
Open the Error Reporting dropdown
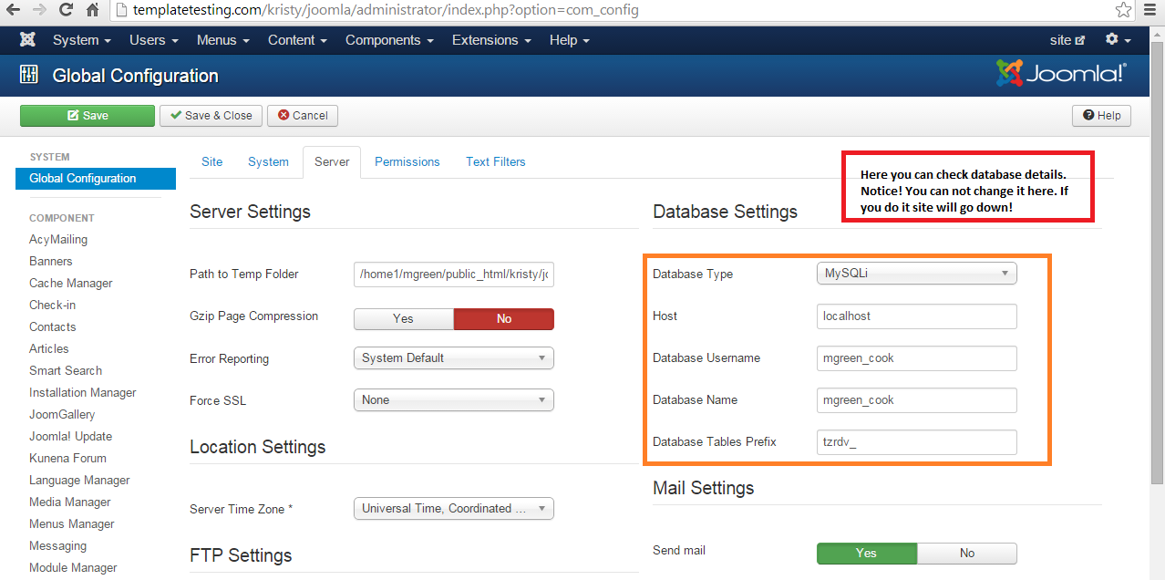coord(453,357)
